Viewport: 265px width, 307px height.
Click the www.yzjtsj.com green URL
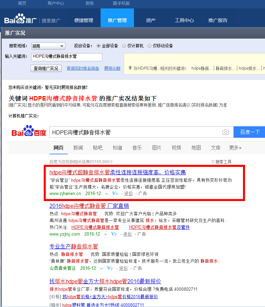point(65,234)
